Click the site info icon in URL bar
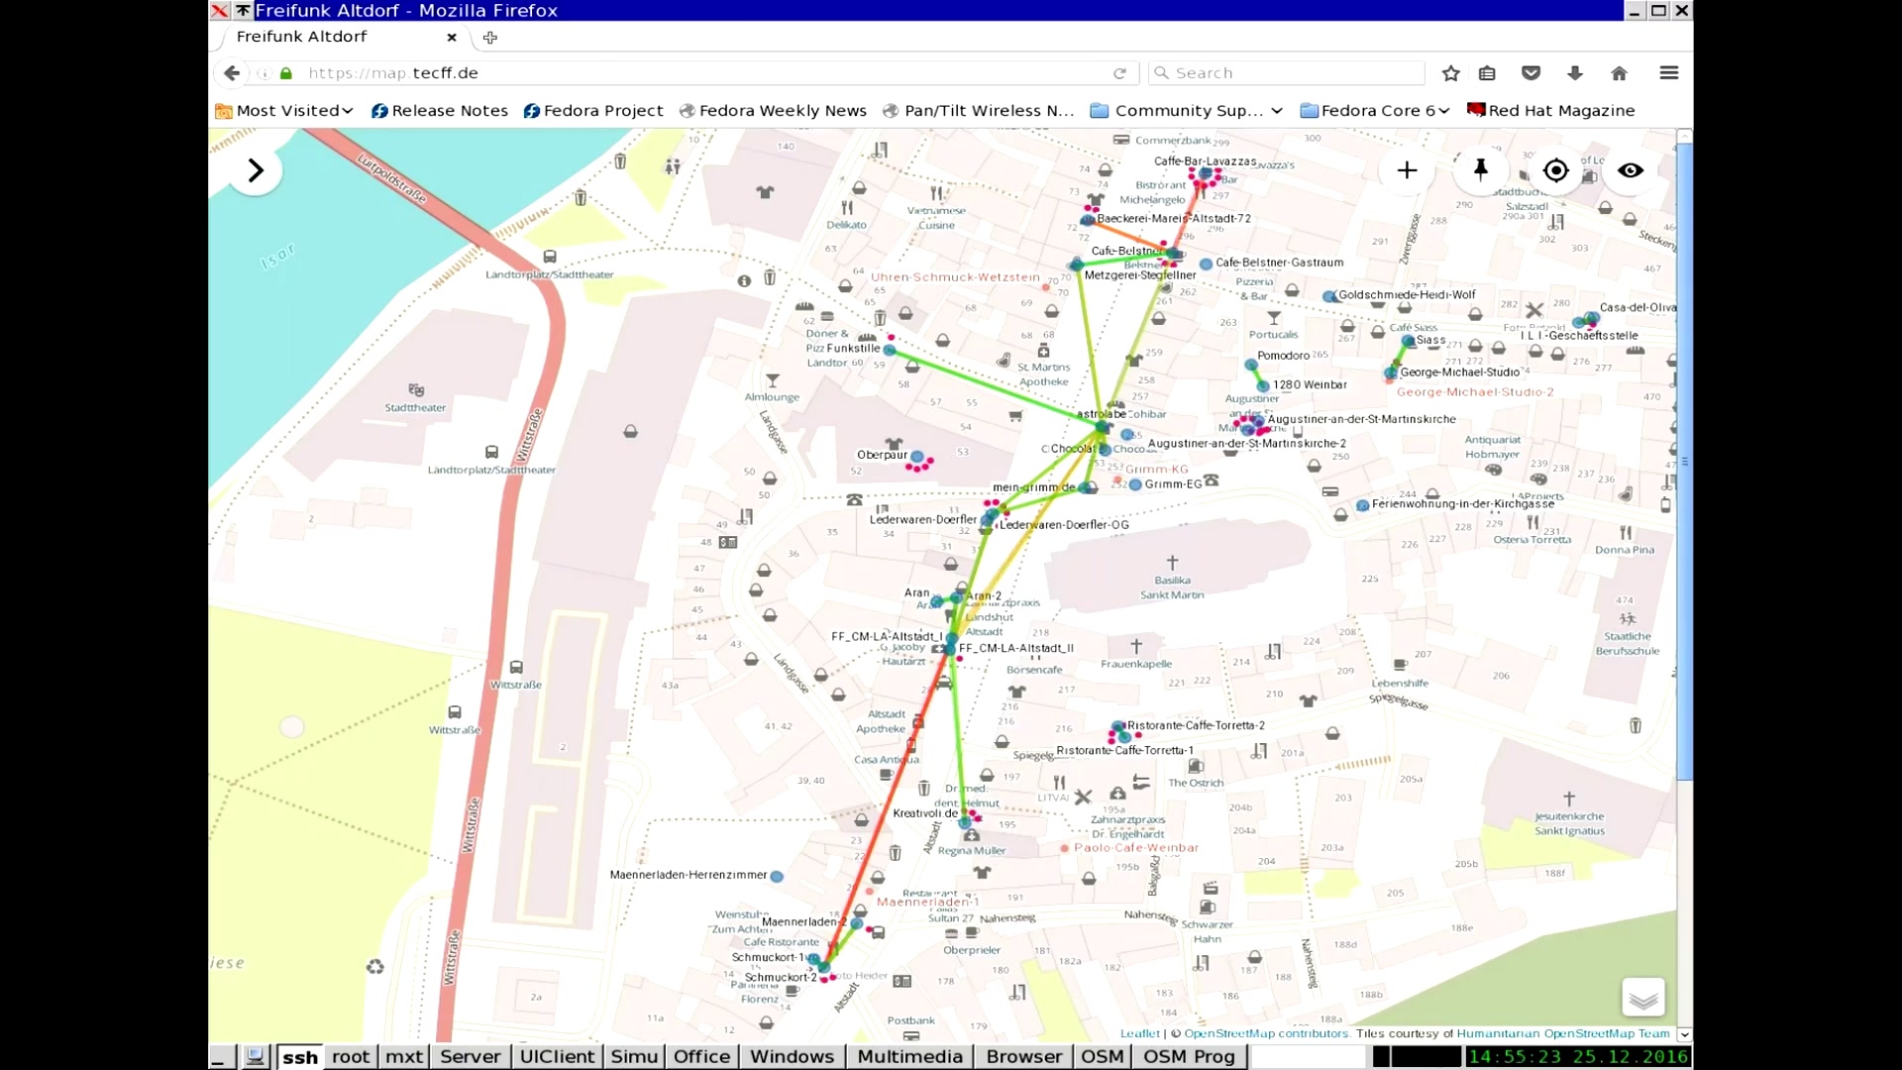 (x=264, y=73)
